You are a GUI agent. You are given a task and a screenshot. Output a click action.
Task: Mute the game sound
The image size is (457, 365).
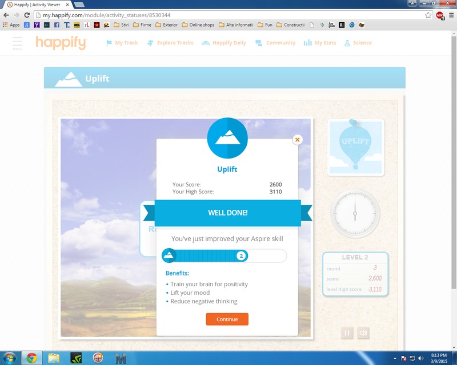pos(363,333)
